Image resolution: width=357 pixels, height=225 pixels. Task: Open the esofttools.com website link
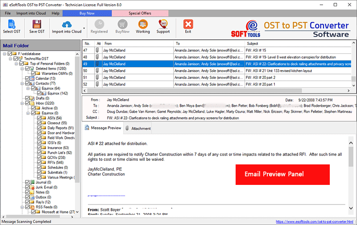[315, 221]
